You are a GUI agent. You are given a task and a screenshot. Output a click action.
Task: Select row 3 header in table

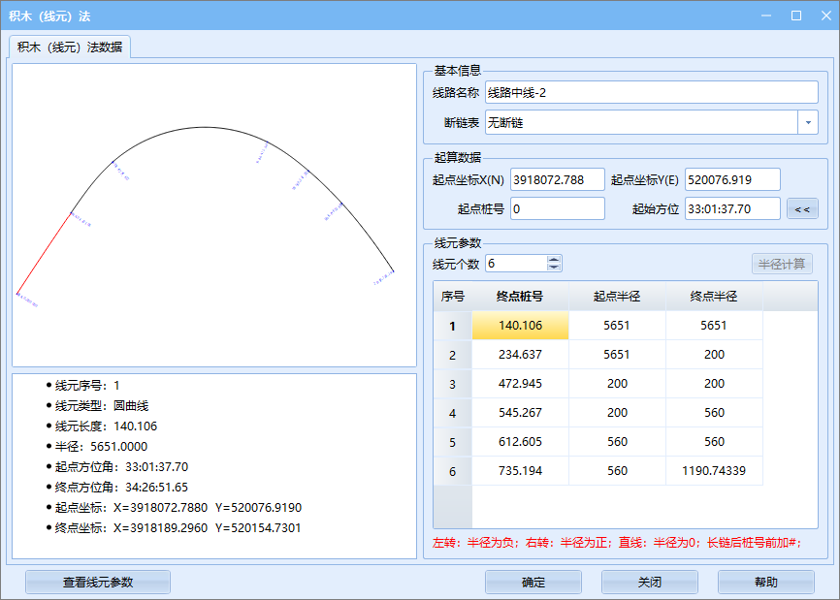coord(452,384)
